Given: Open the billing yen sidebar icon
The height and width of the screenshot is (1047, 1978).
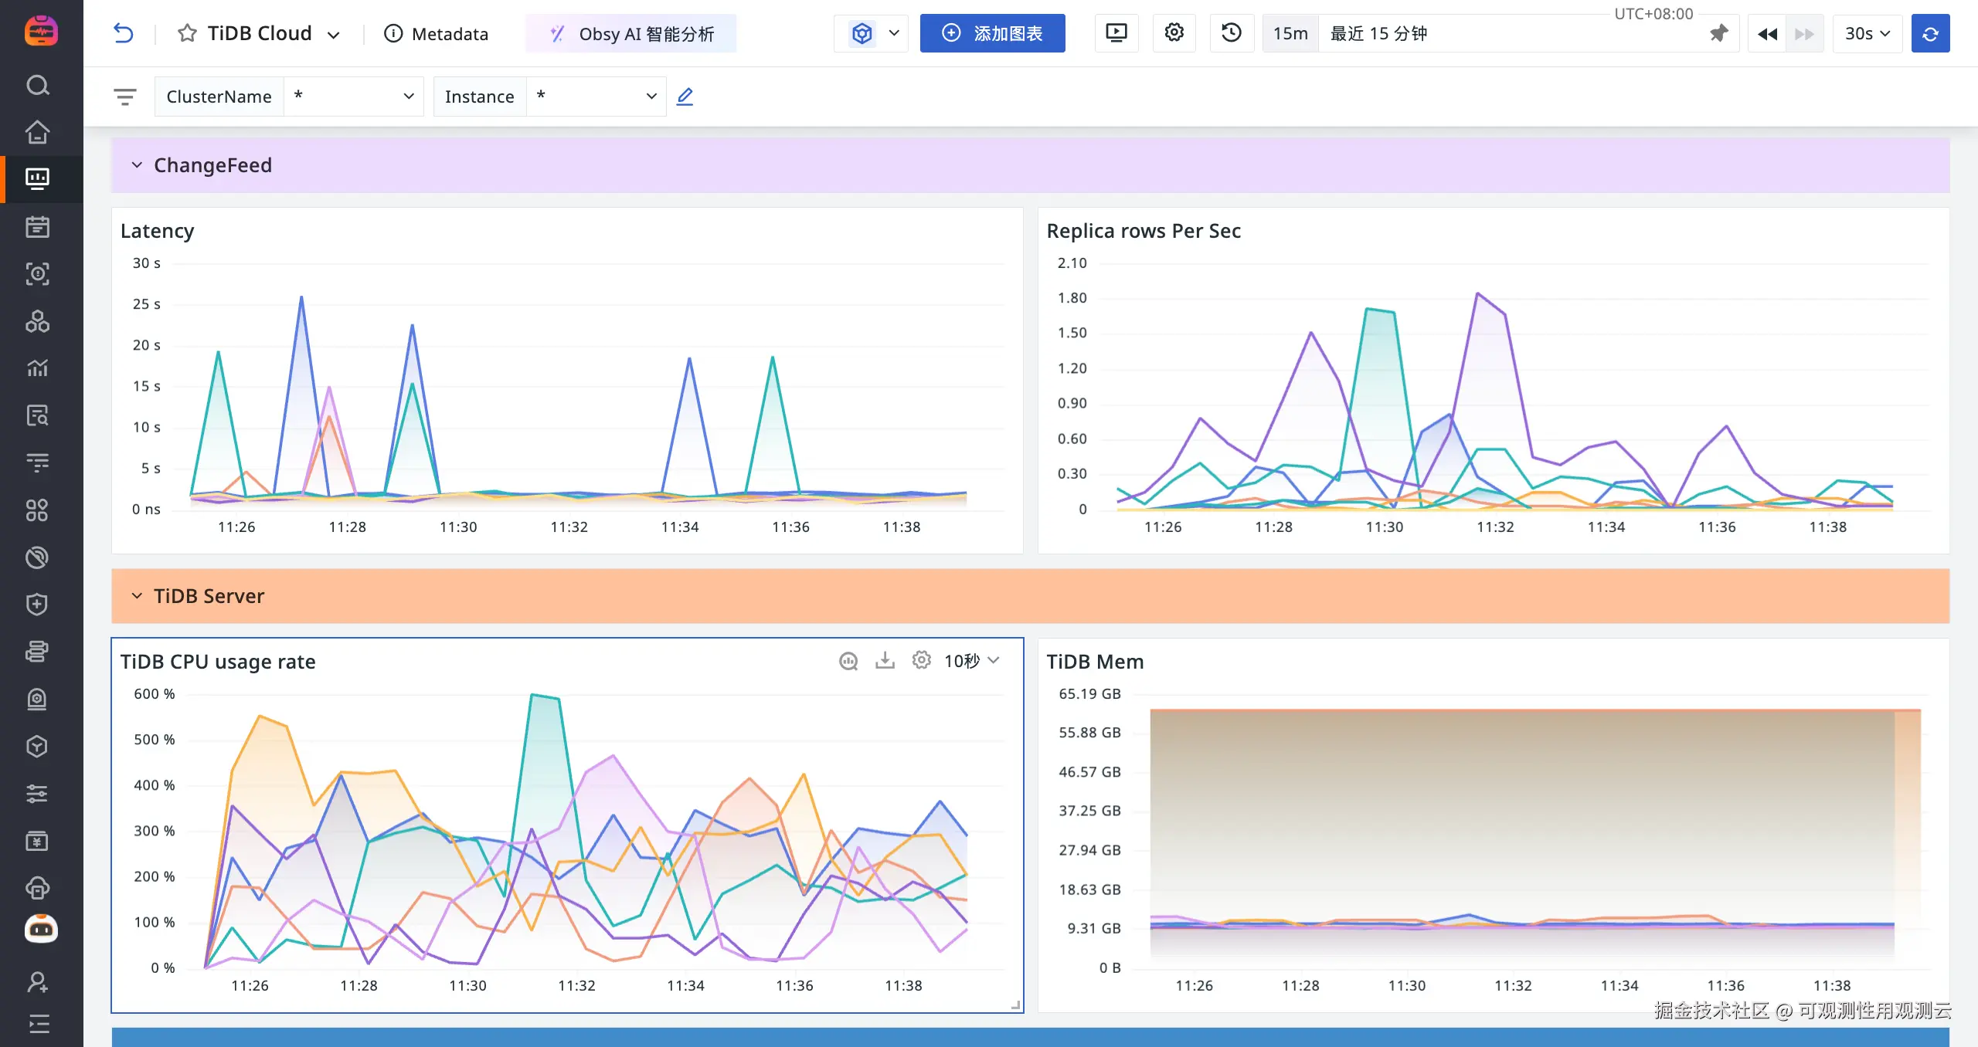Looking at the screenshot, I should click(37, 841).
